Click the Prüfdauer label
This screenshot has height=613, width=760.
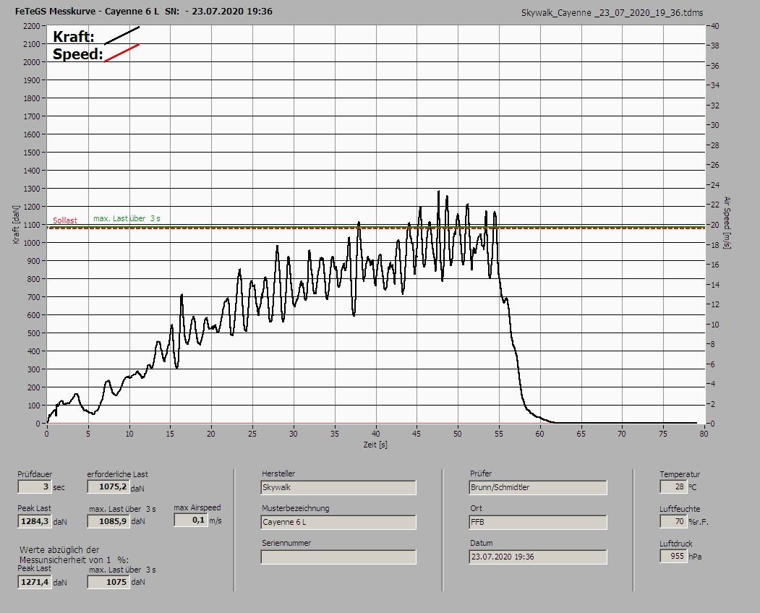click(x=35, y=474)
